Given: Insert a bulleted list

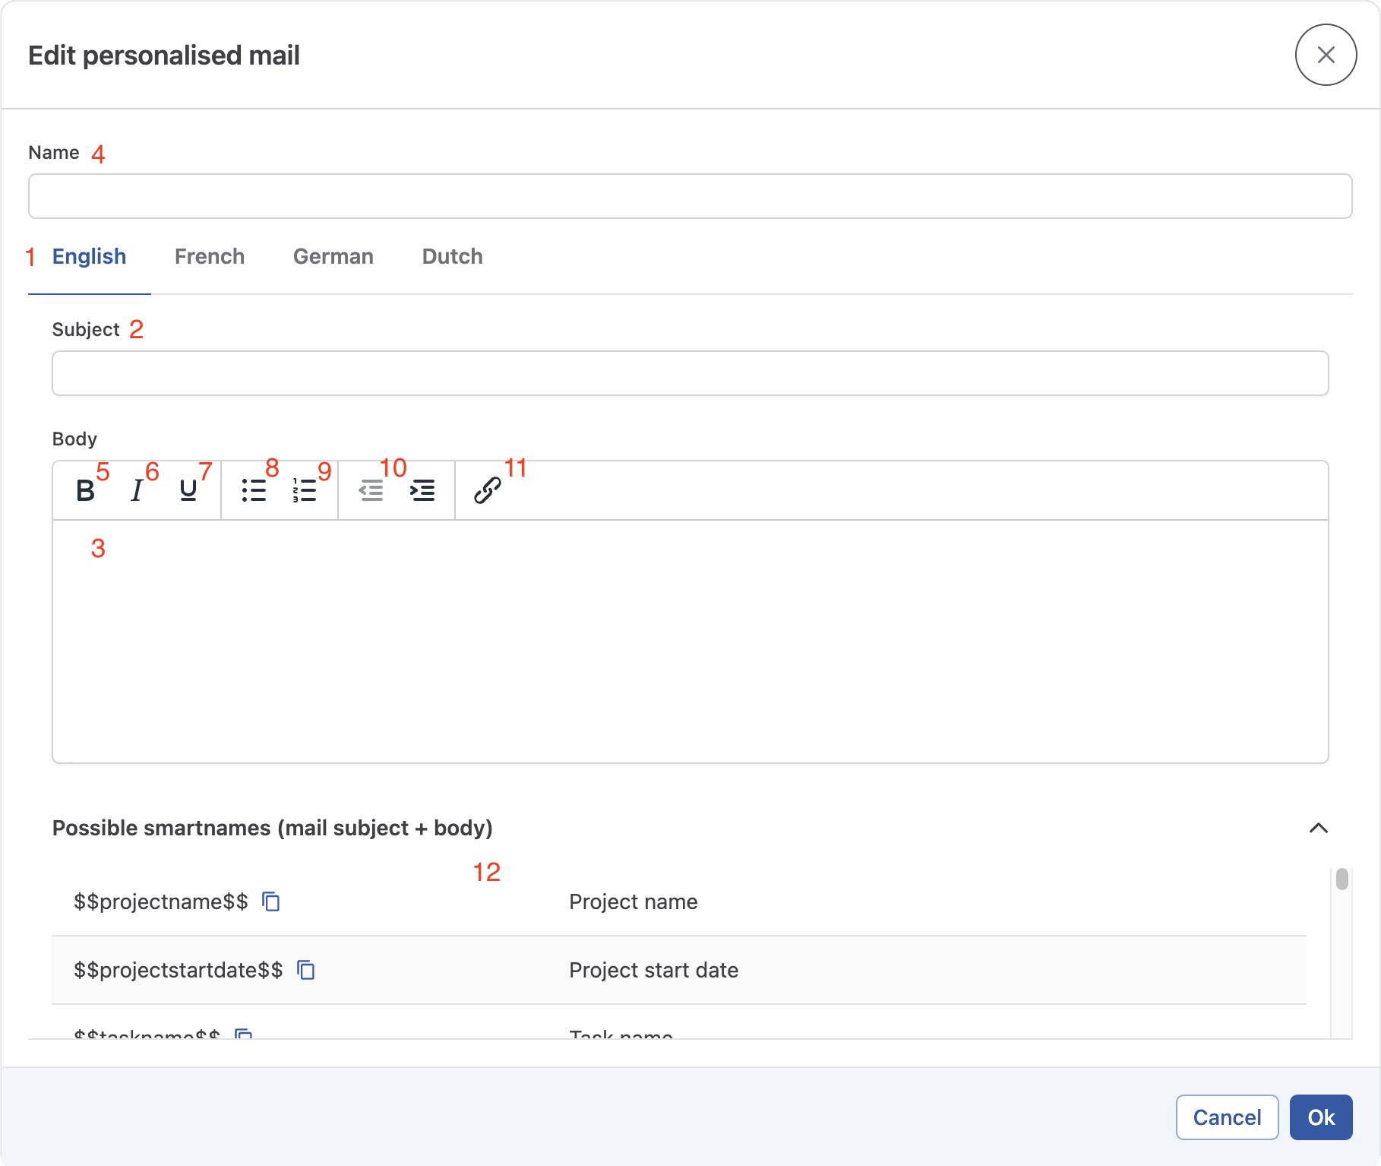Looking at the screenshot, I should 253,490.
